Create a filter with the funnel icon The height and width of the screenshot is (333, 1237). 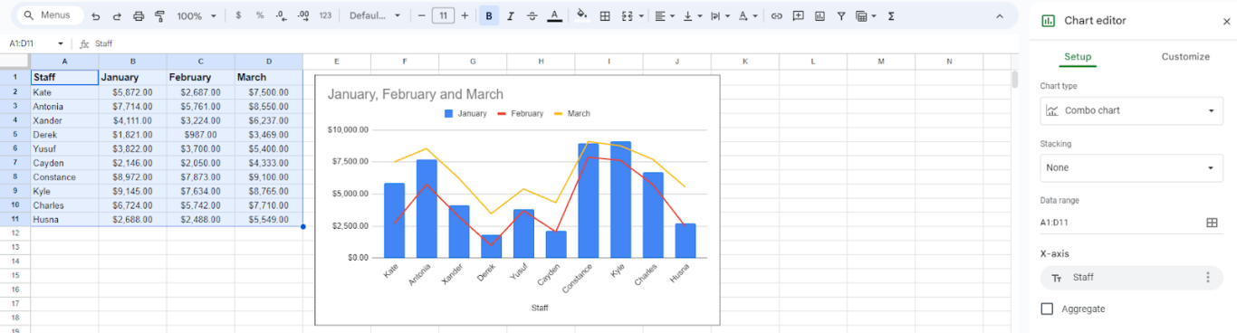[x=841, y=16]
